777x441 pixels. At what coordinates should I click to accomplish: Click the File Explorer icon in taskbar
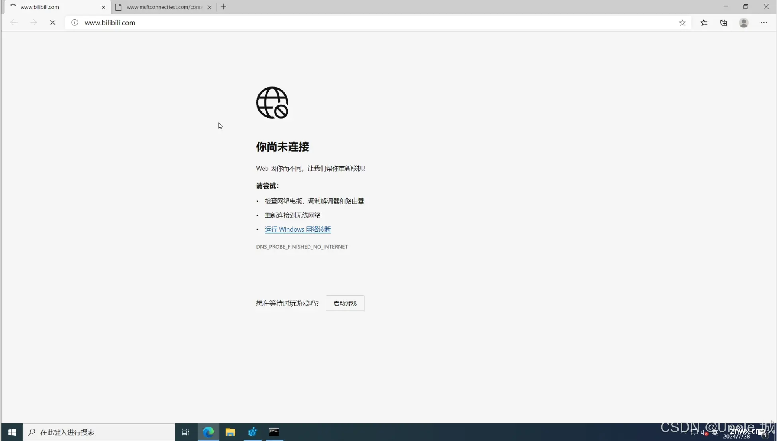click(x=230, y=433)
